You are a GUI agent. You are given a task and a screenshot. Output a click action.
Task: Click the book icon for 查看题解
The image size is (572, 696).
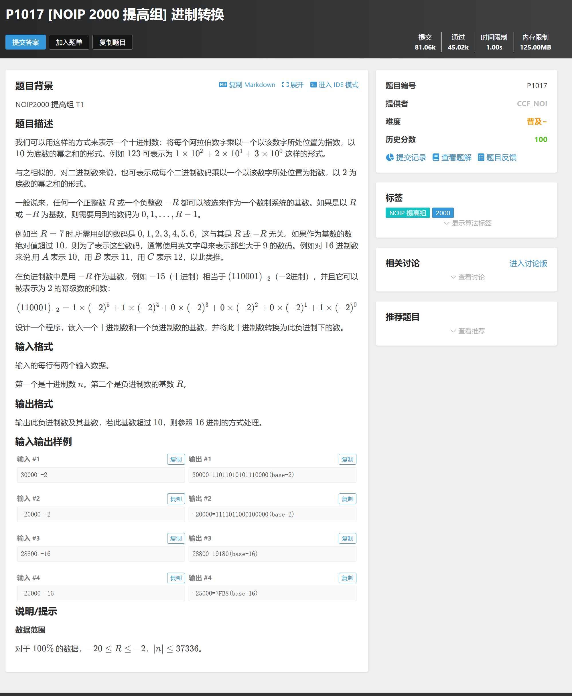click(x=436, y=157)
